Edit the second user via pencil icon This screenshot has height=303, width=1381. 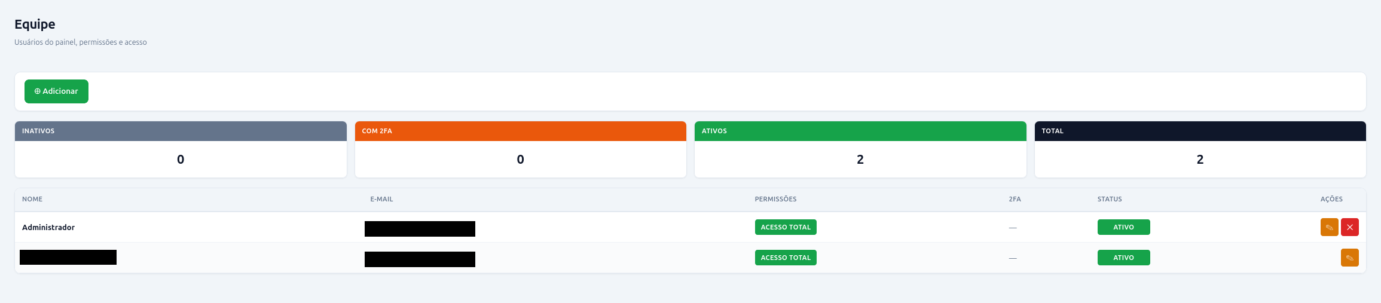click(1350, 258)
